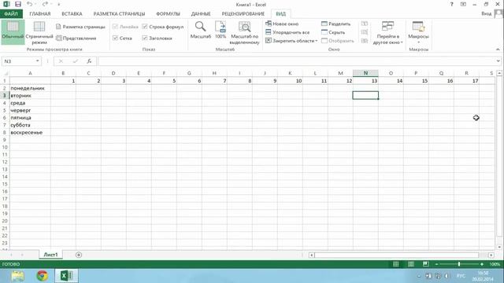Select the cell containing пятница

[x=30, y=117]
